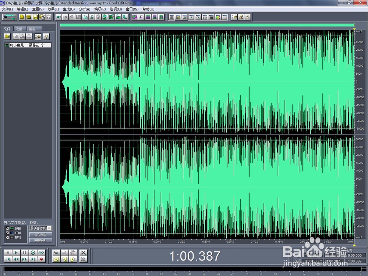The width and height of the screenshot is (368, 276).
Task: Go to end of the waveform
Action: [x=33, y=259]
